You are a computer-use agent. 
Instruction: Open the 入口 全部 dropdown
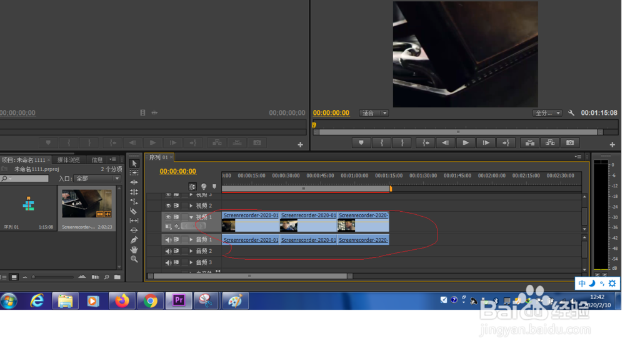97,179
